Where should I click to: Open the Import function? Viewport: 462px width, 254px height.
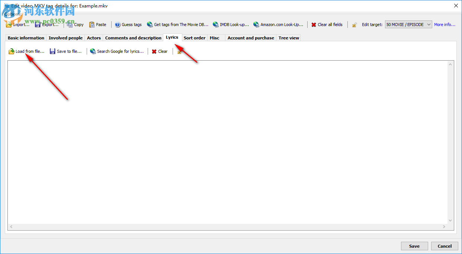tap(17, 24)
